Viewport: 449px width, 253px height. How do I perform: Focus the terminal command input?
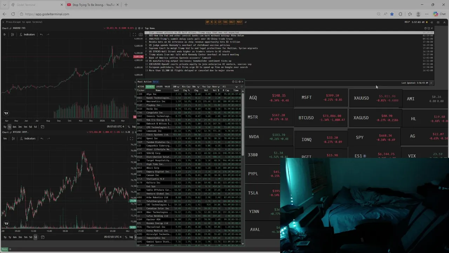(x=24, y=22)
